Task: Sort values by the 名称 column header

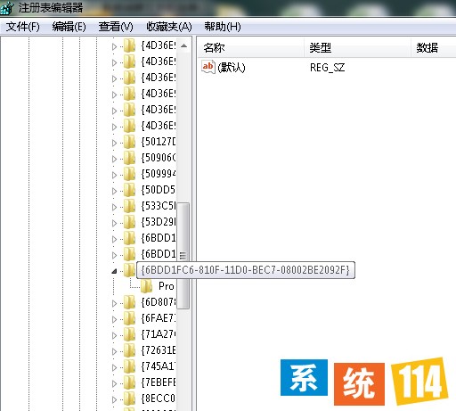Action: (250, 47)
